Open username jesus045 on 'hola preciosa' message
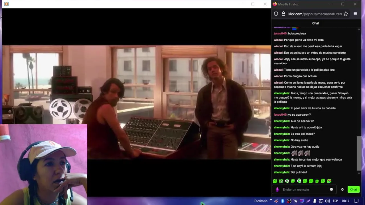The height and width of the screenshot is (205, 365). [x=280, y=33]
